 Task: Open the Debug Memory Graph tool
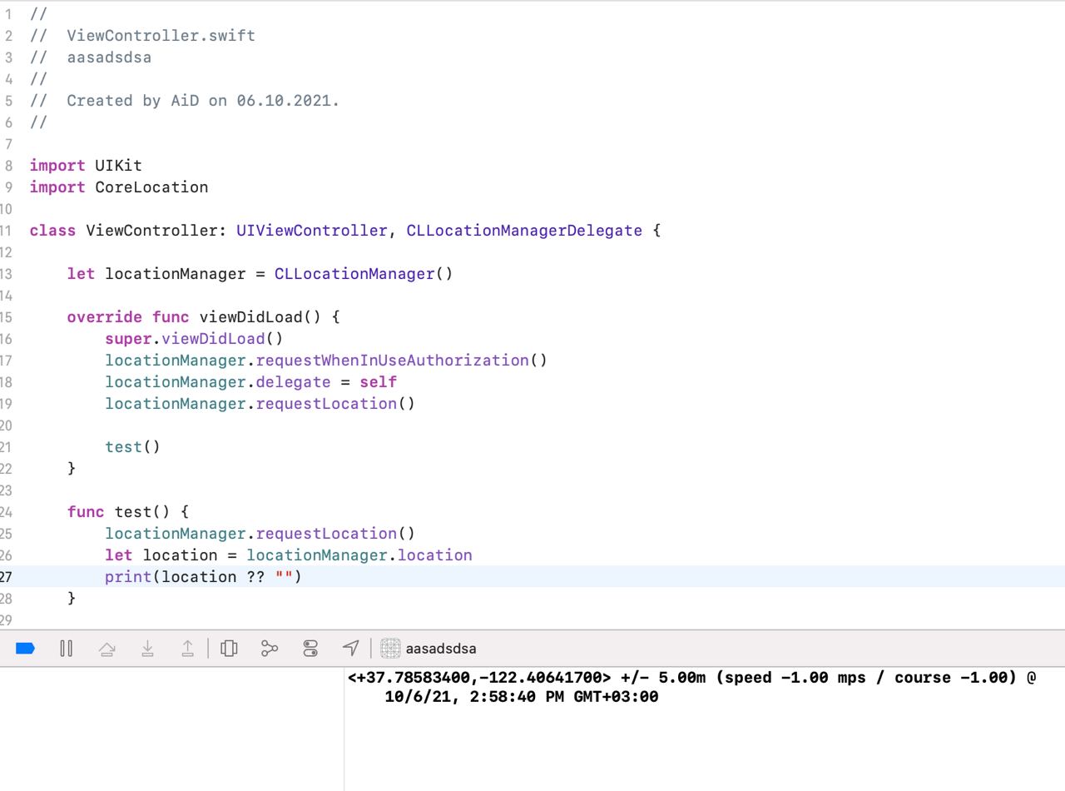click(x=270, y=648)
